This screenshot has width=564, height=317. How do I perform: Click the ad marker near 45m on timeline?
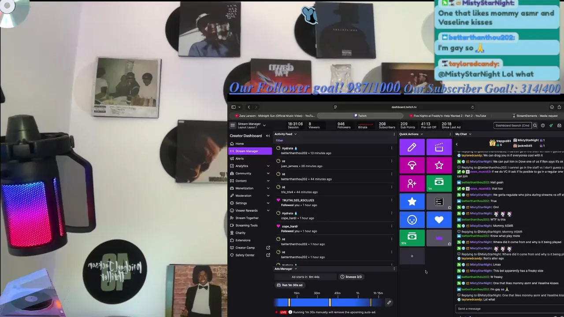click(x=330, y=302)
